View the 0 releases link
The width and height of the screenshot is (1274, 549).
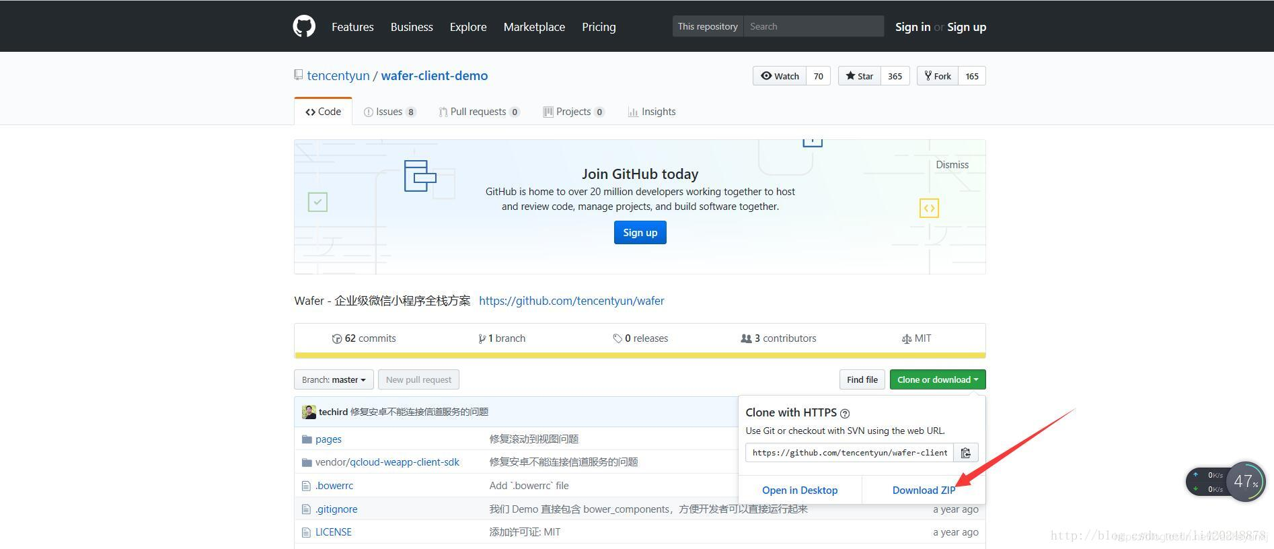[640, 338]
